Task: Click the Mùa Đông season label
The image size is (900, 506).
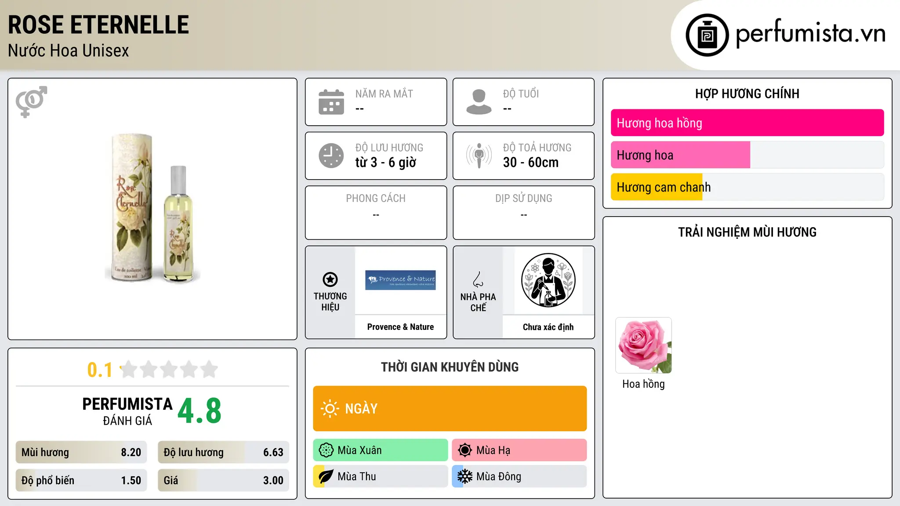Action: (x=499, y=477)
